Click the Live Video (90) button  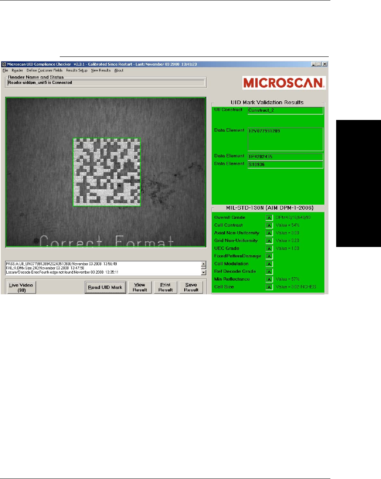click(x=22, y=288)
